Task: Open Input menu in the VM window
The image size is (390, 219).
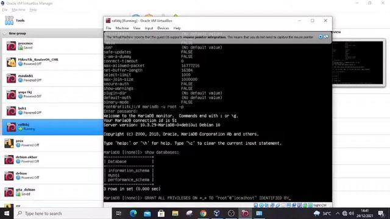Action: click(x=149, y=28)
